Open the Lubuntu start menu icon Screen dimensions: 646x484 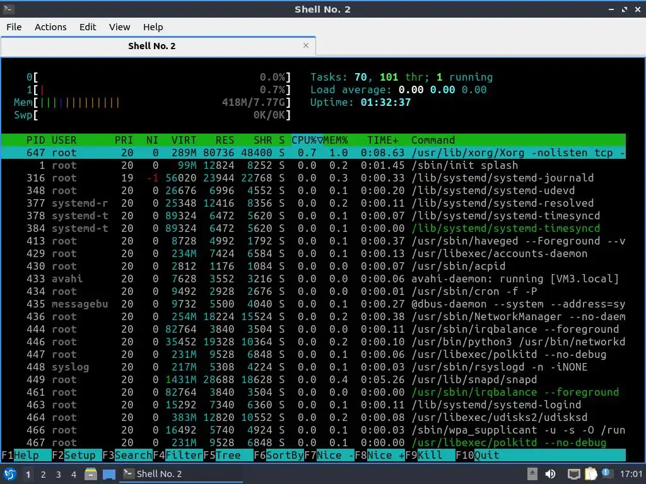pyautogui.click(x=10, y=474)
